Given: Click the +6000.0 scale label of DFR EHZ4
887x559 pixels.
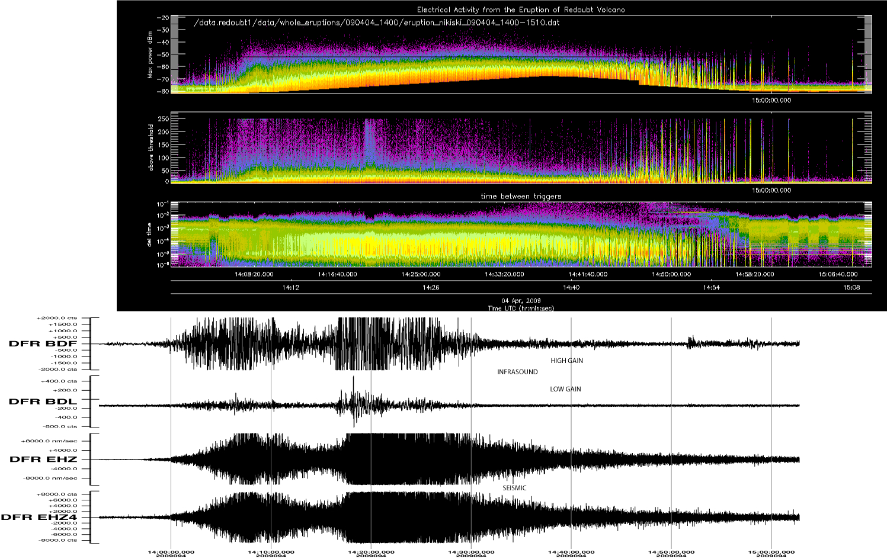Looking at the screenshot, I should point(62,500).
